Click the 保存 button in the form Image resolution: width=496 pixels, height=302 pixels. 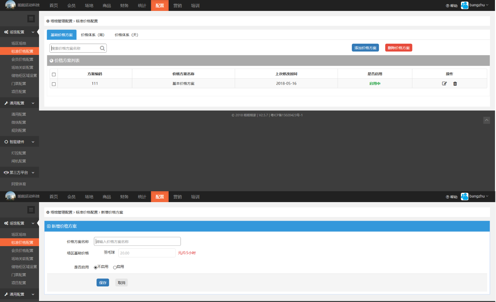coord(103,283)
